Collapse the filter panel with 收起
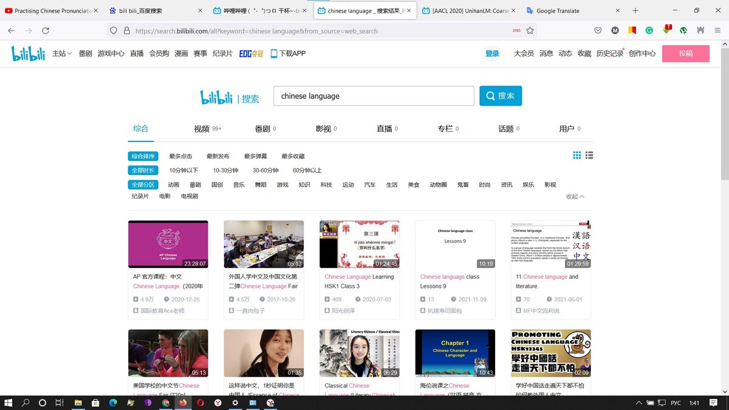This screenshot has height=410, width=729. click(575, 196)
